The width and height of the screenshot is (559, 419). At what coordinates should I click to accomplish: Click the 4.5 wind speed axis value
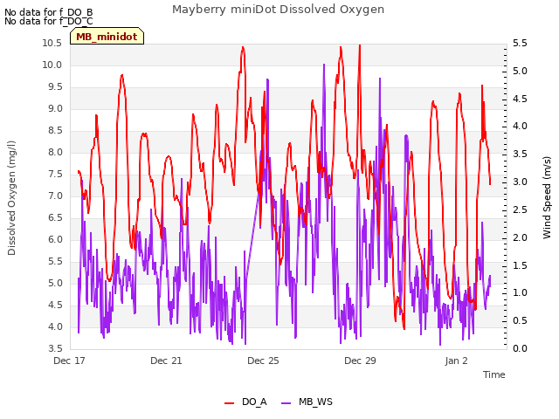[x=520, y=99]
